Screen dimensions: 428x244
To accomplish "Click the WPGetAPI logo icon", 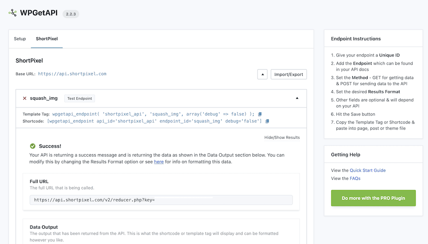I will (12, 12).
